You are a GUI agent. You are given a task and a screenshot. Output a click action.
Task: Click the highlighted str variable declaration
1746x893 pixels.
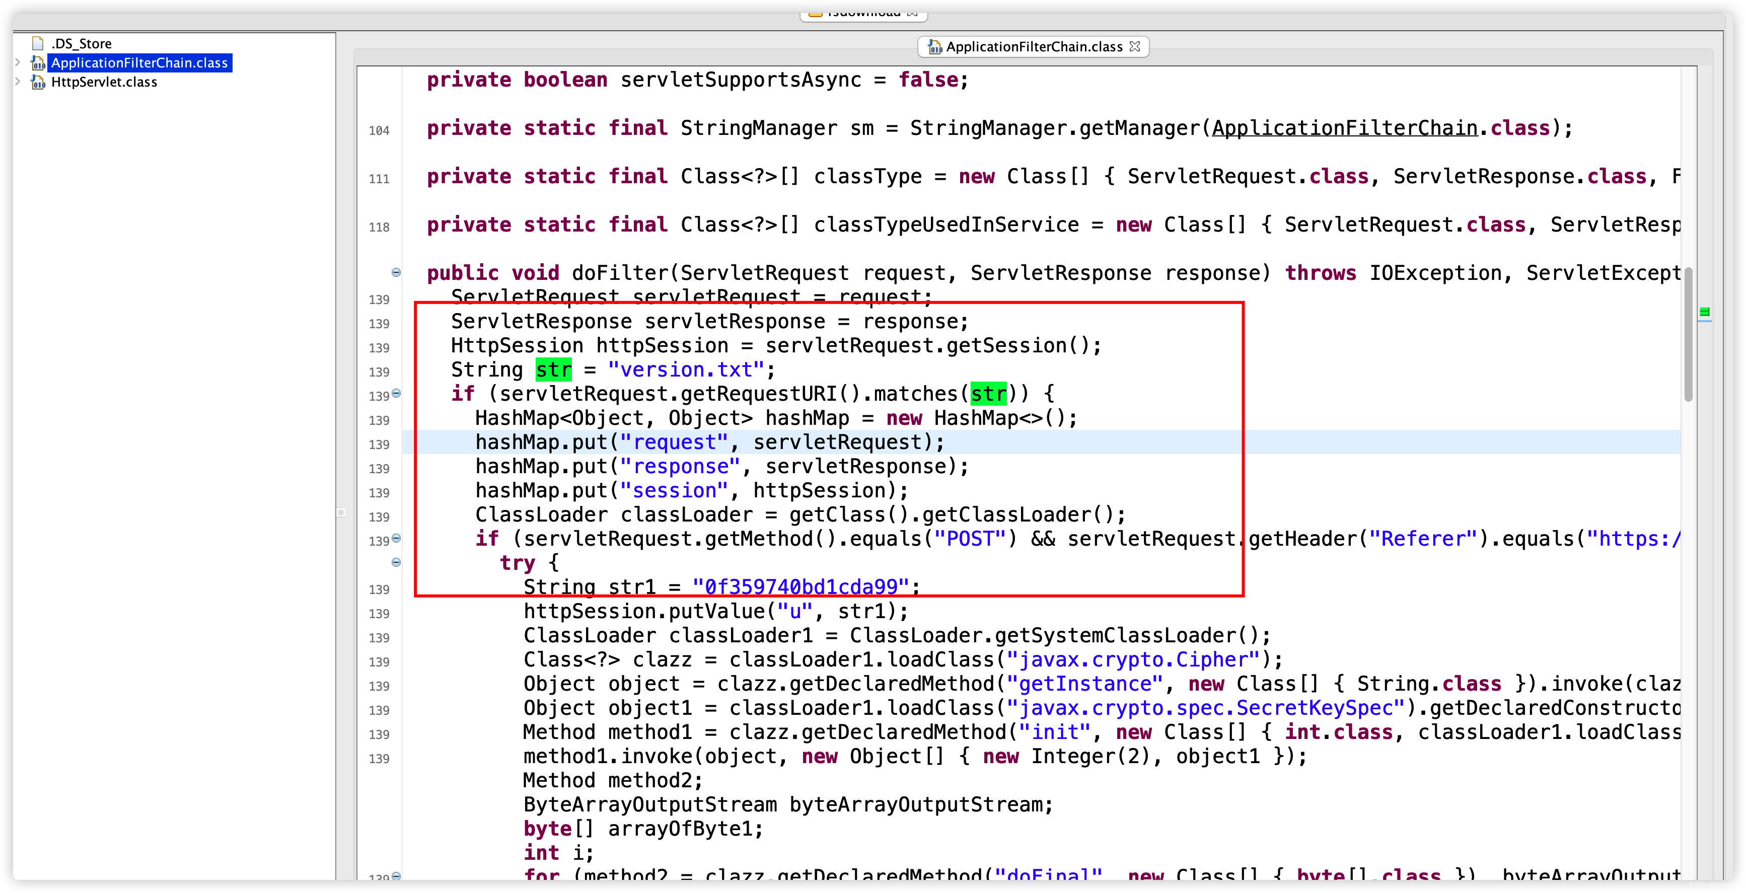pos(553,369)
